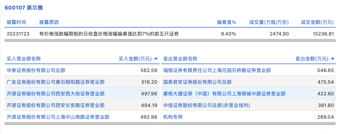Select 广发证券黄石颐阳路证券营业部 entry

pyautogui.click(x=56, y=82)
